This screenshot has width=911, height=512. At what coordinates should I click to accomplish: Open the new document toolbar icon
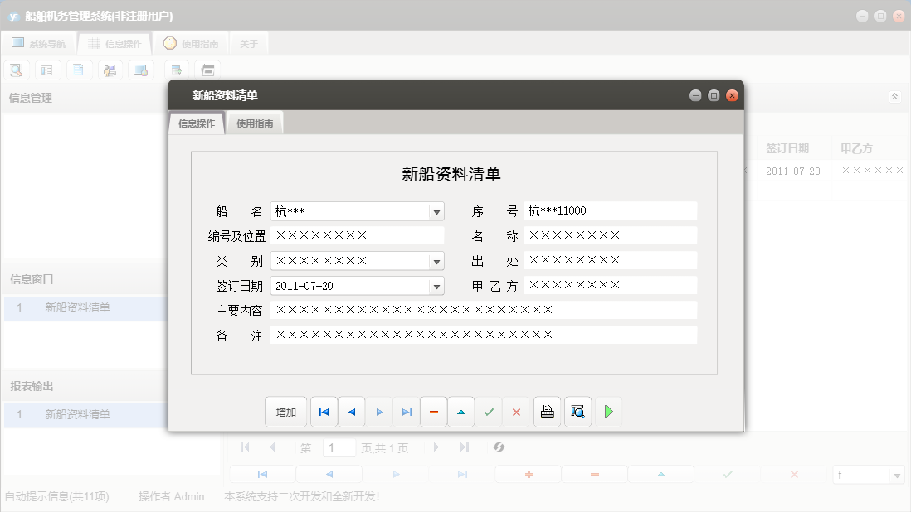(x=79, y=70)
